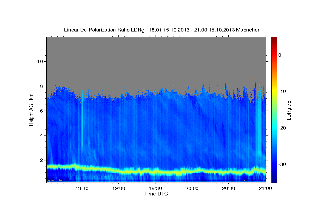Click the 20:30 time tick label
The width and height of the screenshot is (329, 219).
(x=228, y=189)
